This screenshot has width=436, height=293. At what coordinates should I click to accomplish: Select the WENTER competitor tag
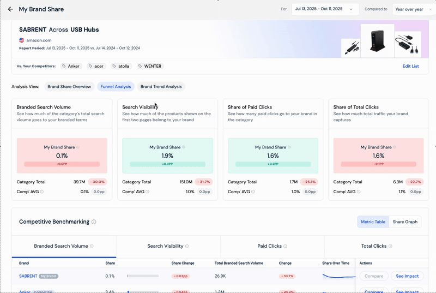click(150, 66)
